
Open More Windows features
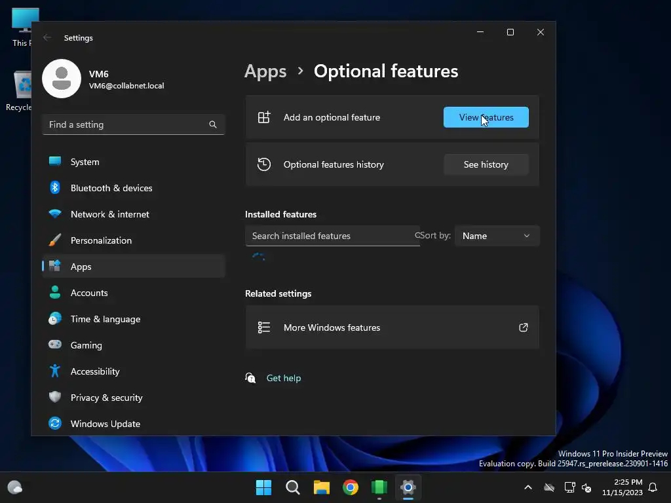(392, 327)
